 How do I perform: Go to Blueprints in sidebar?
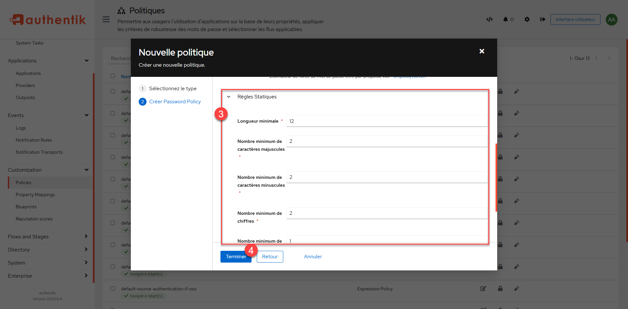coord(26,207)
